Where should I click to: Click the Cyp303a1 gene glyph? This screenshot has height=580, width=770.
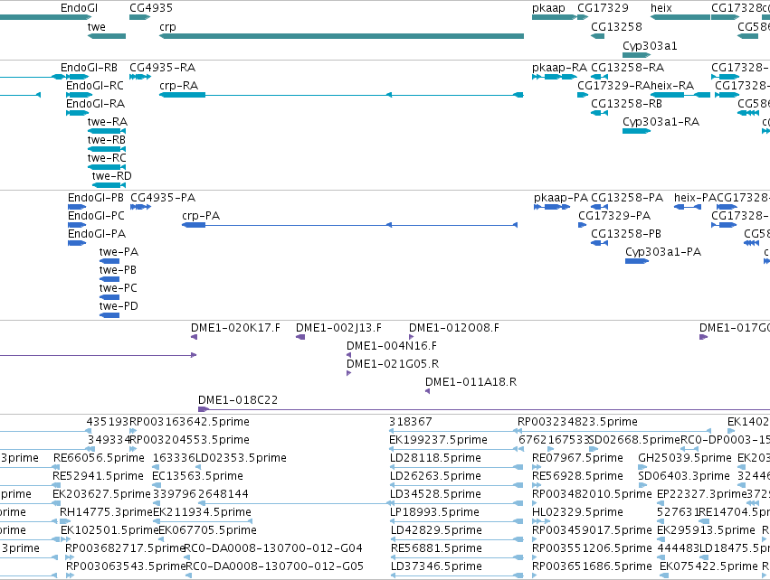pos(636,55)
